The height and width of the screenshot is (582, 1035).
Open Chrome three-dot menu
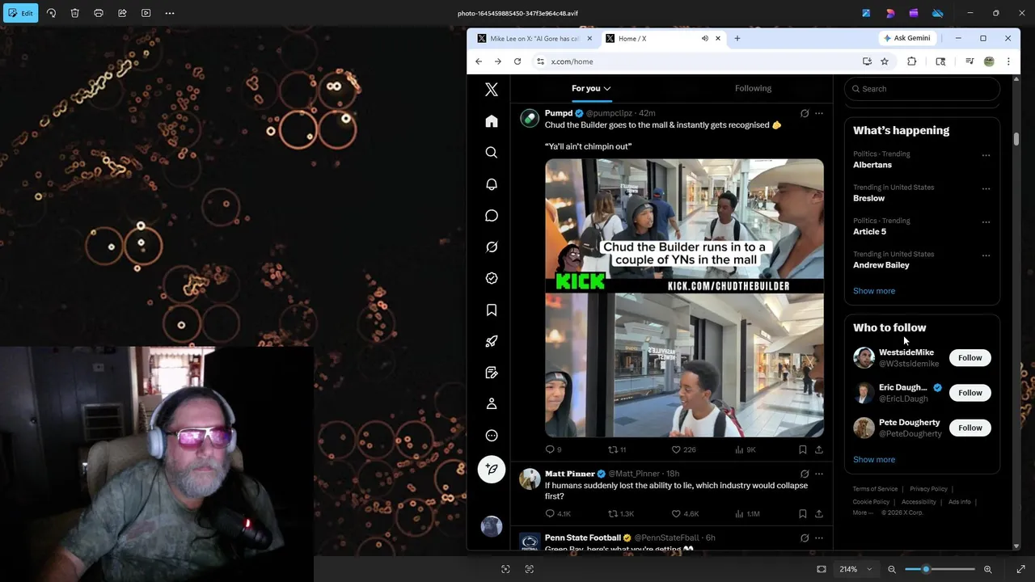coord(1008,61)
